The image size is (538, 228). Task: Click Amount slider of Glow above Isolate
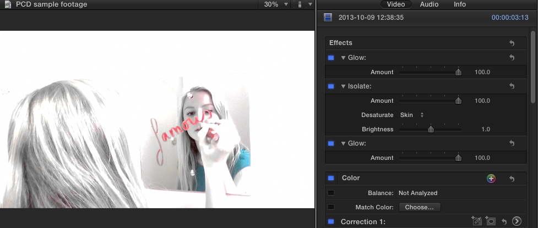(x=430, y=72)
